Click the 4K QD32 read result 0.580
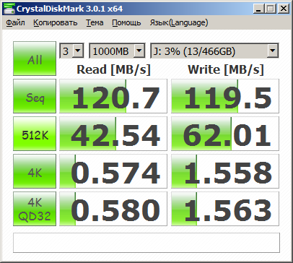Image resolution: width=293 pixels, height=263 pixels. [113, 209]
